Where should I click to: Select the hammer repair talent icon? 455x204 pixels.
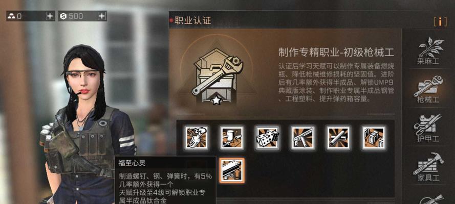point(232,138)
